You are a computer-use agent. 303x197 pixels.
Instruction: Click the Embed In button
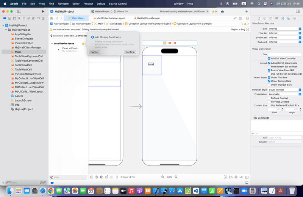pos(247,177)
